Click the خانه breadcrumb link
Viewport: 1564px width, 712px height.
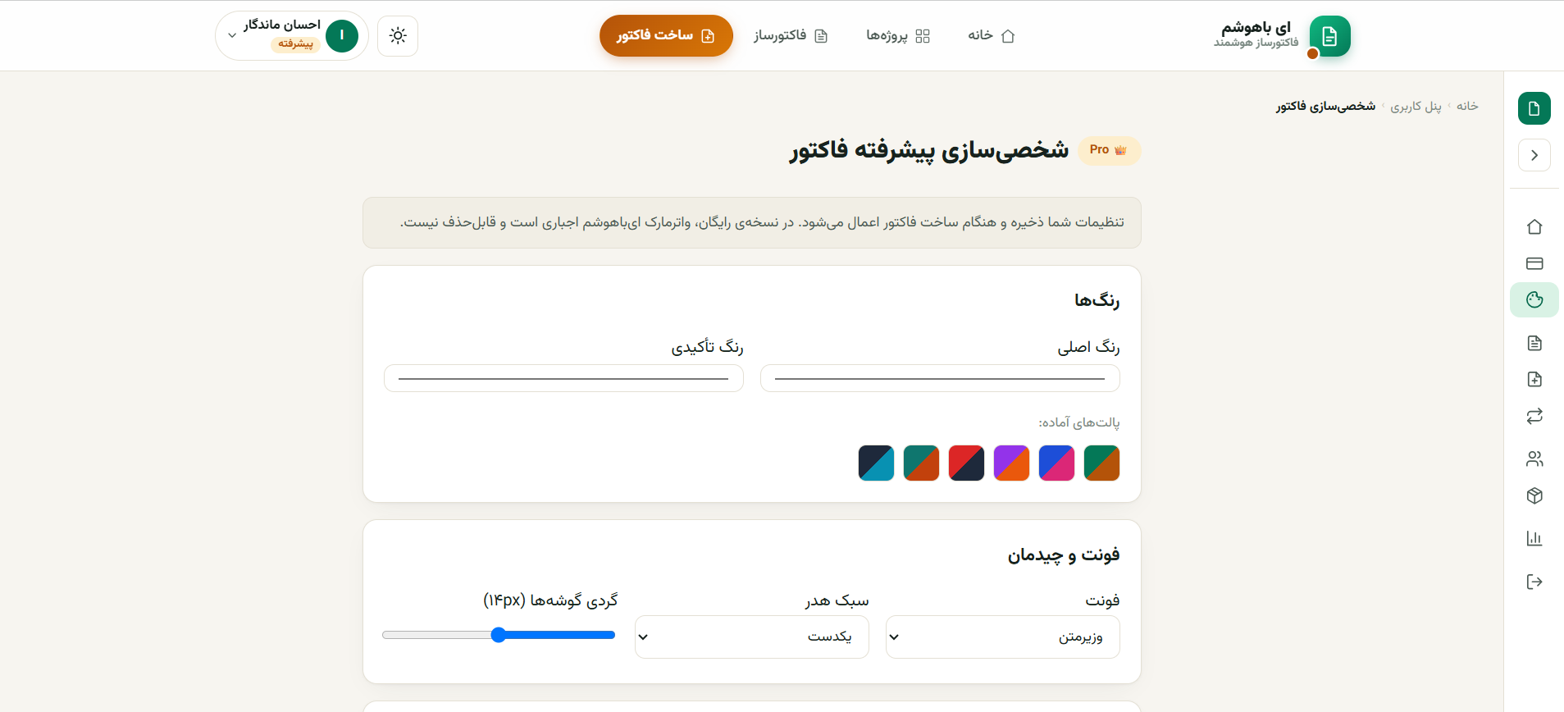pos(1467,106)
